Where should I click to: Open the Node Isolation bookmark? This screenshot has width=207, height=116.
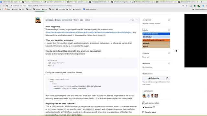tap(90, 9)
